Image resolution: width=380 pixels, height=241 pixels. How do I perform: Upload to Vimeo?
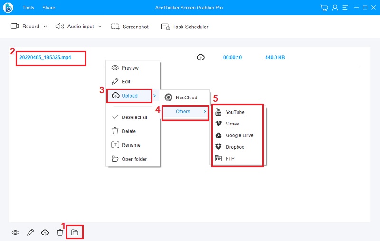237,124
